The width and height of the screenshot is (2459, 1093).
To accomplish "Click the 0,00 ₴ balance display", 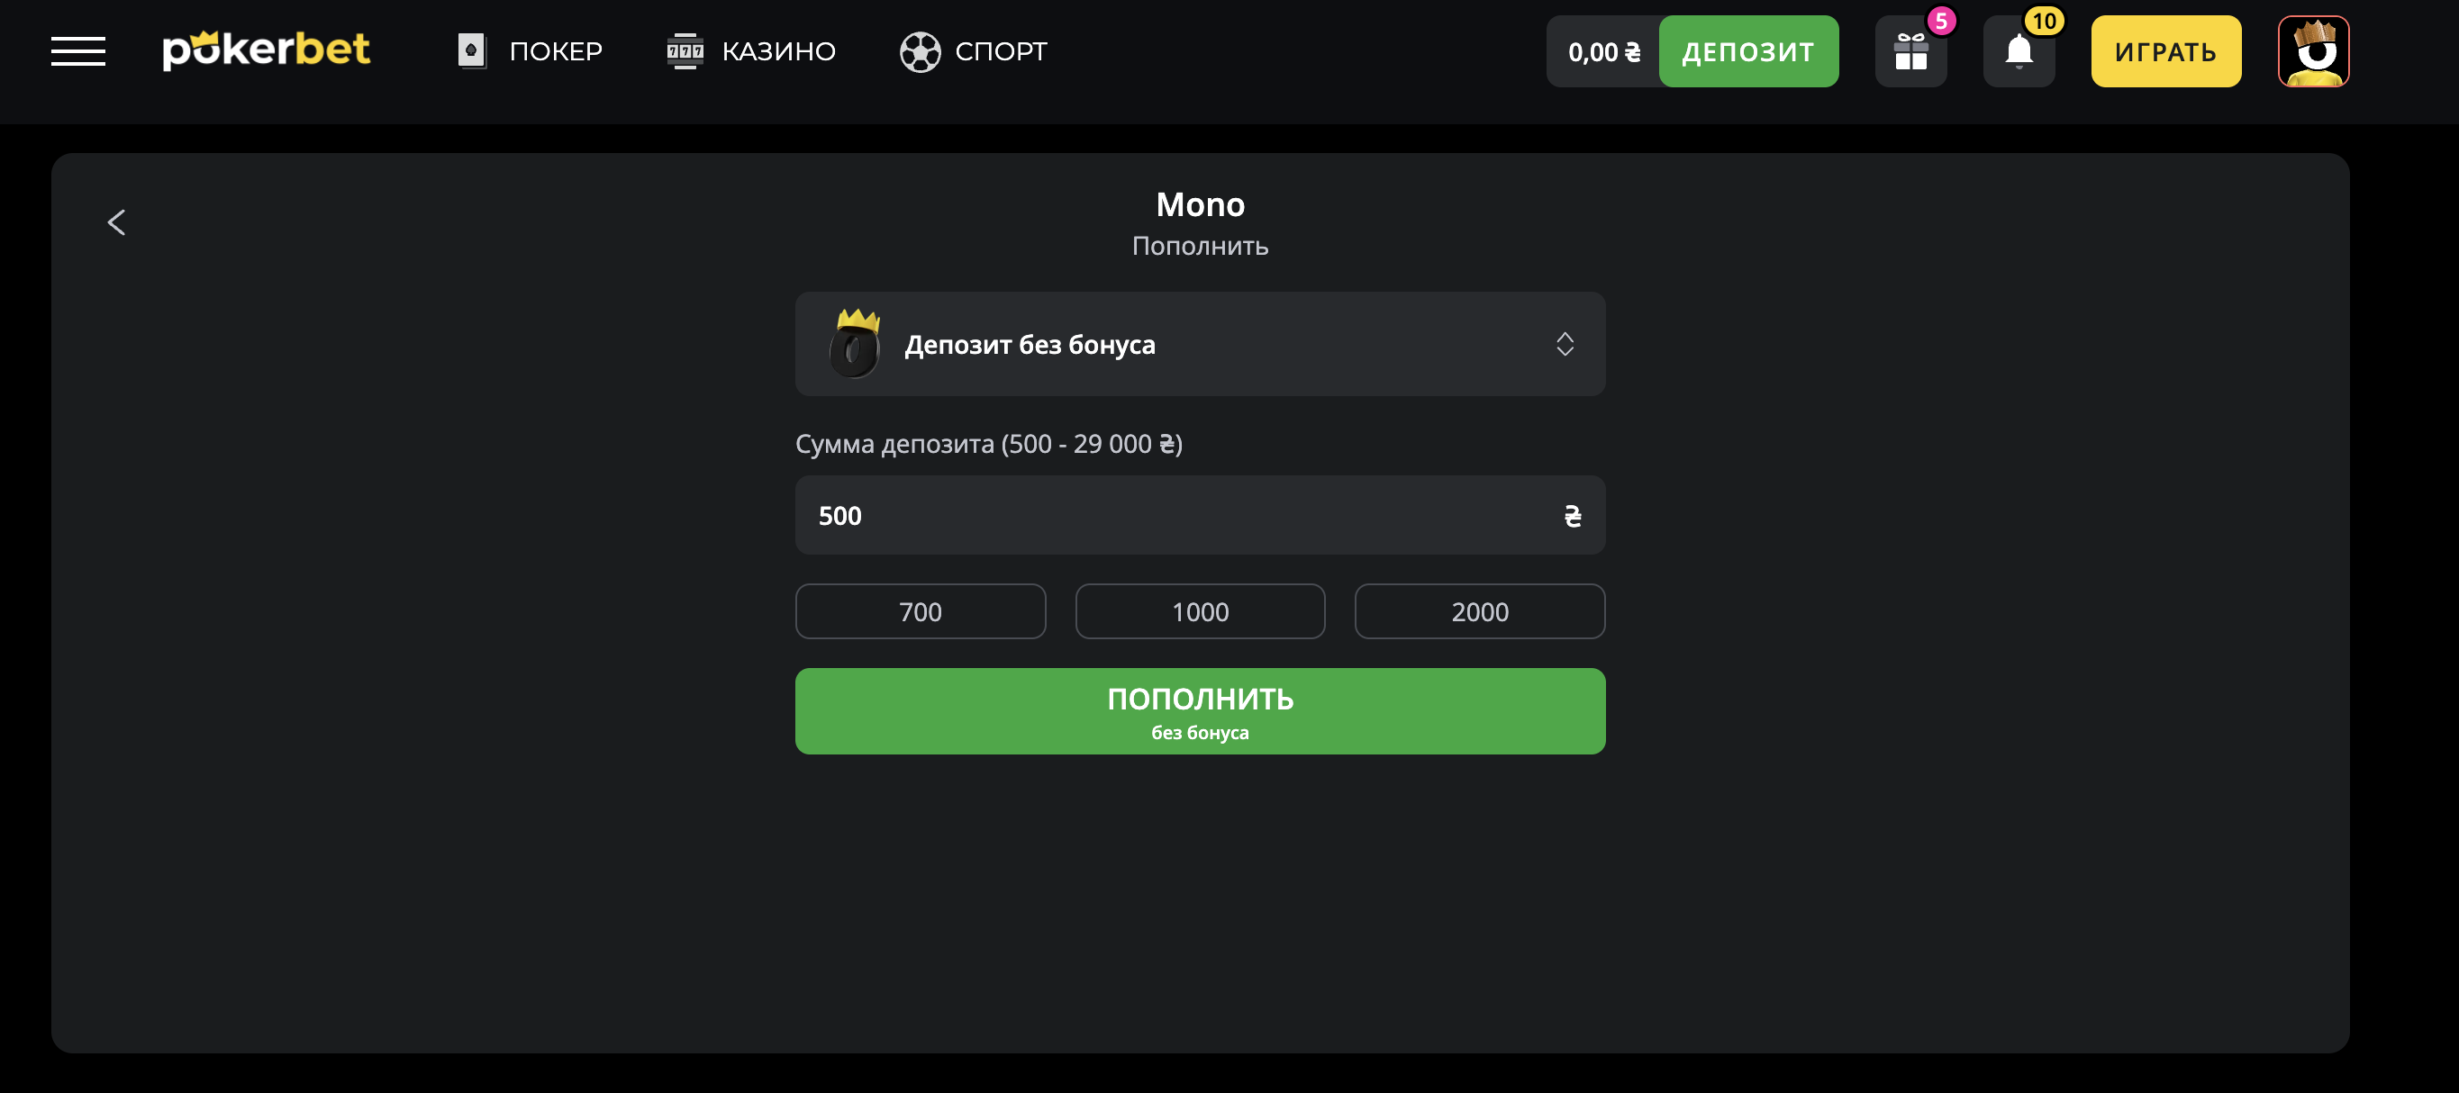I will [x=1603, y=52].
